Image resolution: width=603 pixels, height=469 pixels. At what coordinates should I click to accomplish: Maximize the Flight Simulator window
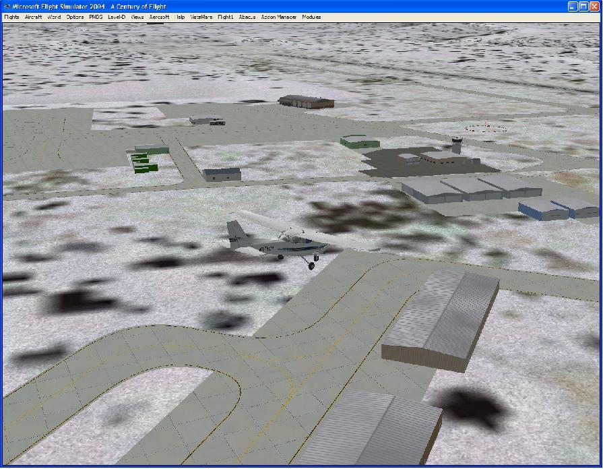click(583, 7)
